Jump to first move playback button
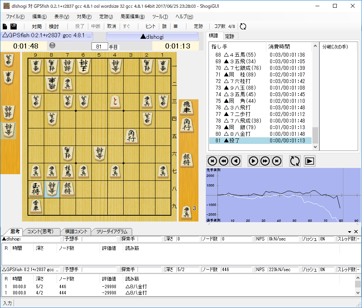The image size is (362, 308). point(212,161)
